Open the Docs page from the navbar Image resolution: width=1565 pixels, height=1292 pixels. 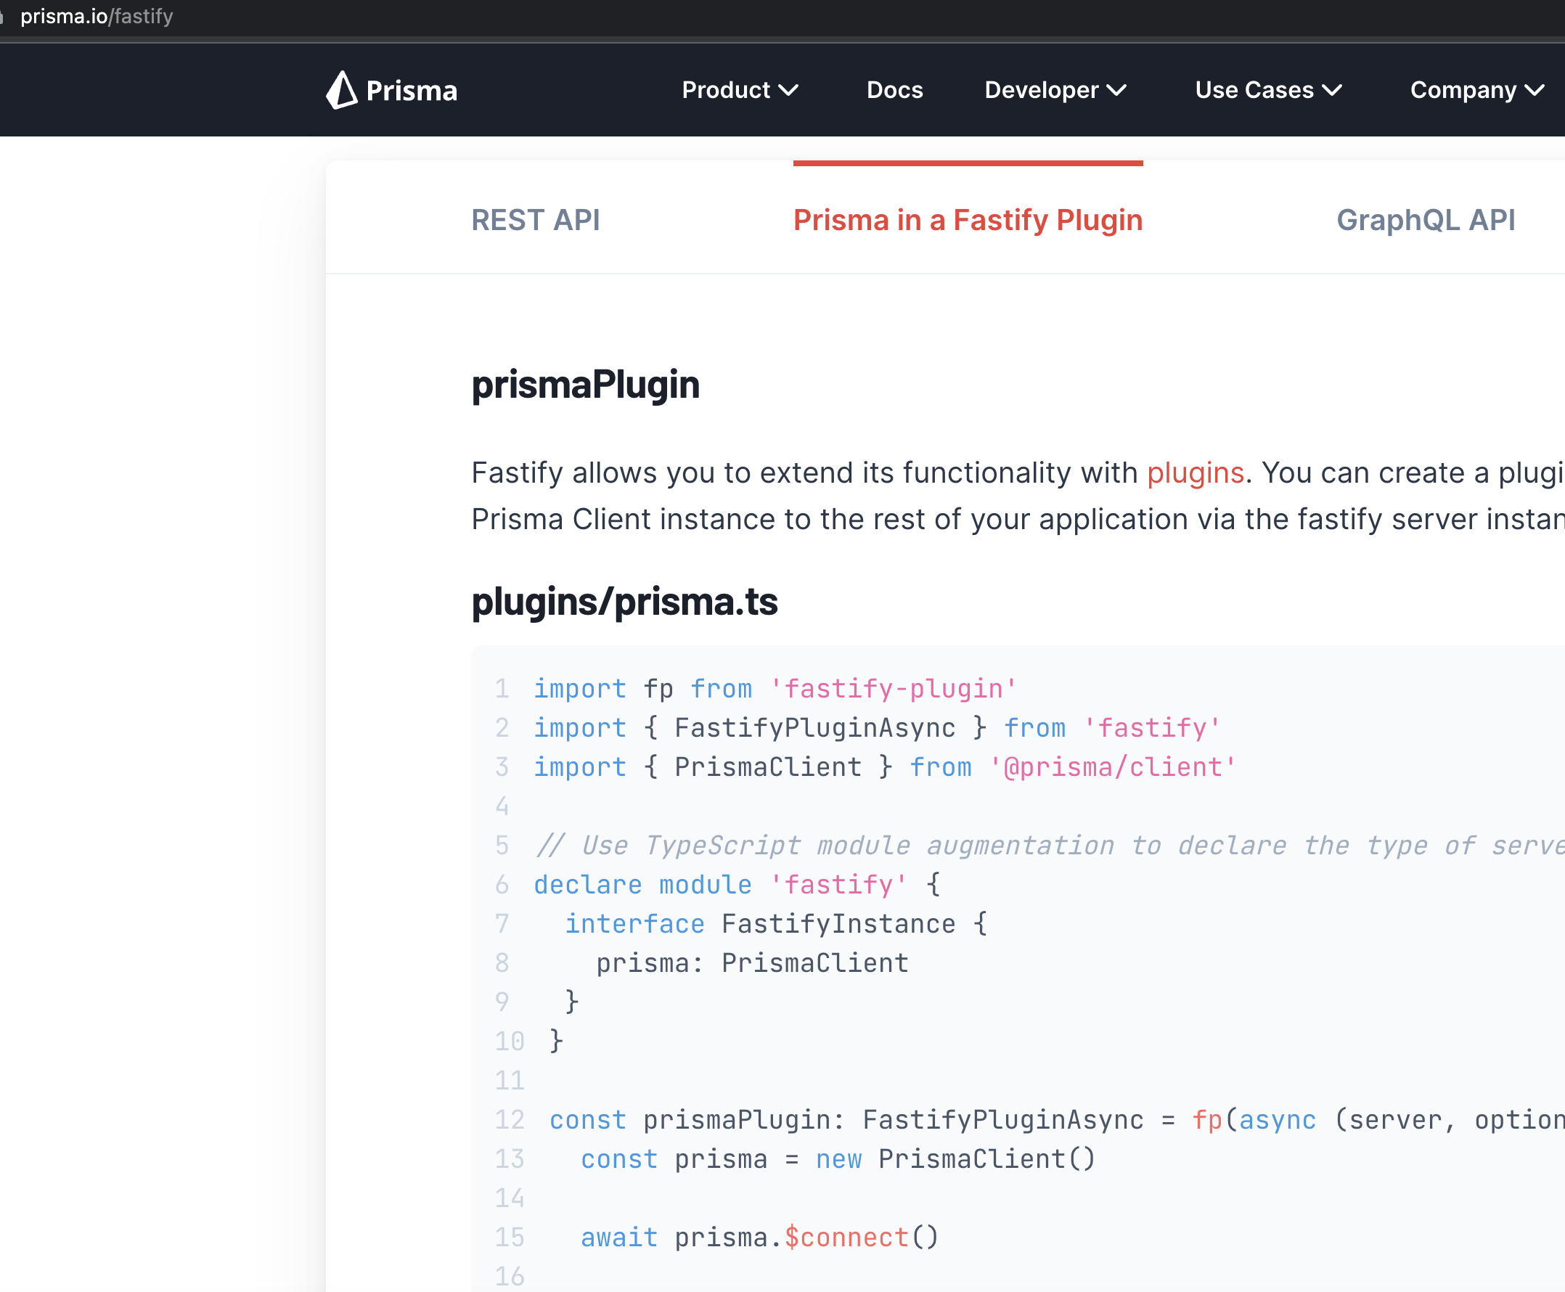click(x=894, y=90)
